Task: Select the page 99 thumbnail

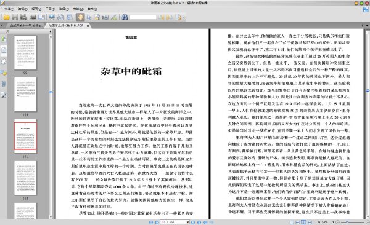Action: click(25, 53)
